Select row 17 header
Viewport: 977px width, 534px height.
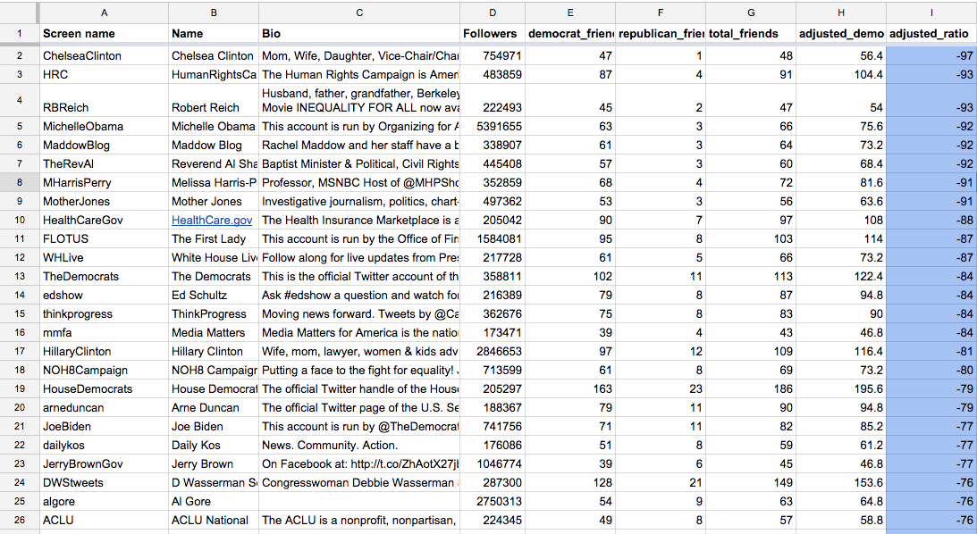point(20,352)
